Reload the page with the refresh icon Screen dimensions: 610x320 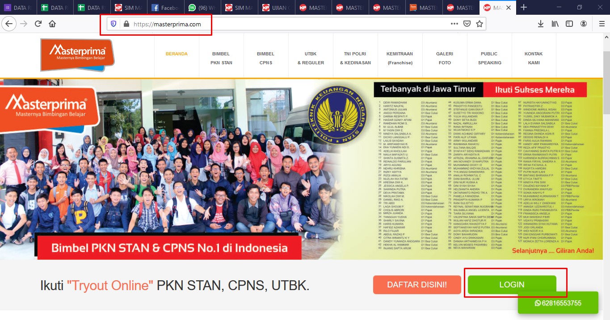[38, 24]
